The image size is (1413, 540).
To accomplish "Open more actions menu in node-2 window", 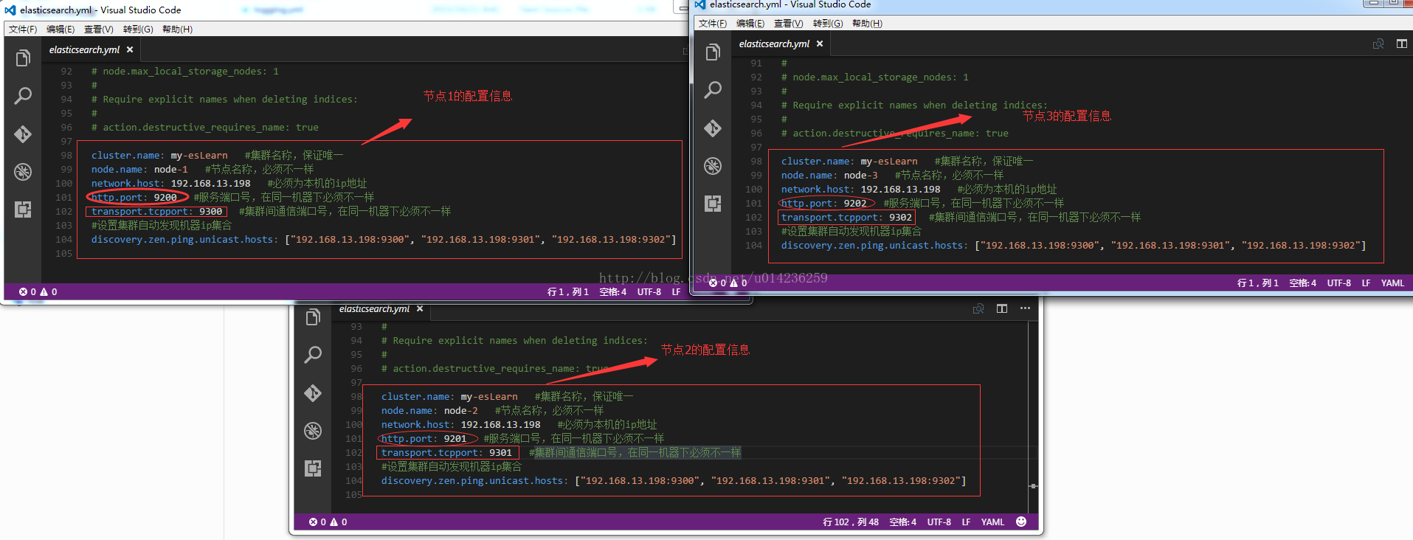I will click(x=1025, y=308).
